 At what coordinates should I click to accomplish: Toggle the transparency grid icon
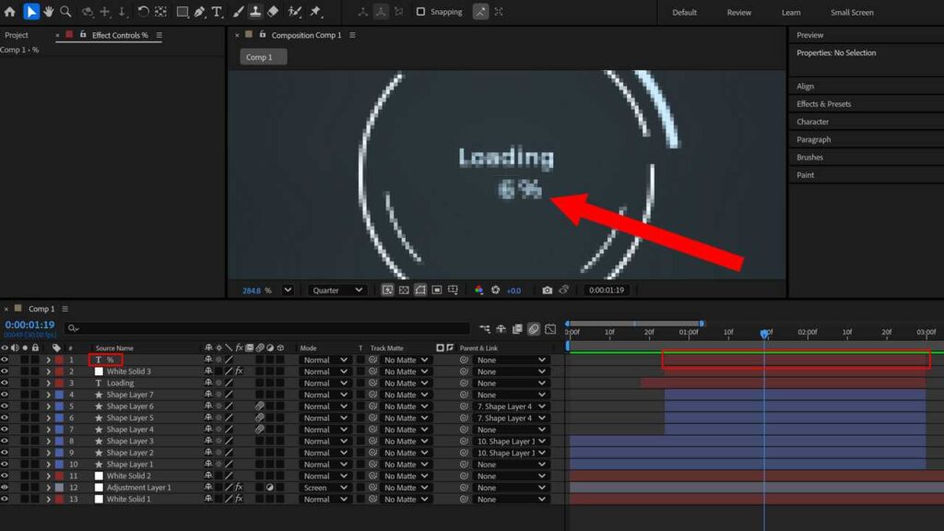point(404,290)
